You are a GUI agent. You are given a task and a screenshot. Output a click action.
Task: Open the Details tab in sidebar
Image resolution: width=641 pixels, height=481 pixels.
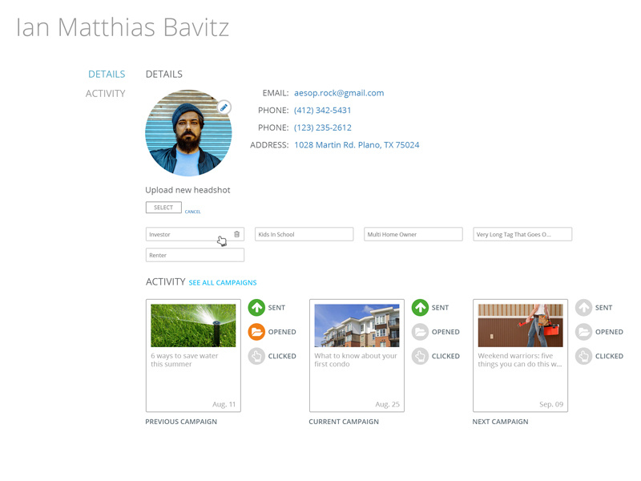[x=107, y=75]
